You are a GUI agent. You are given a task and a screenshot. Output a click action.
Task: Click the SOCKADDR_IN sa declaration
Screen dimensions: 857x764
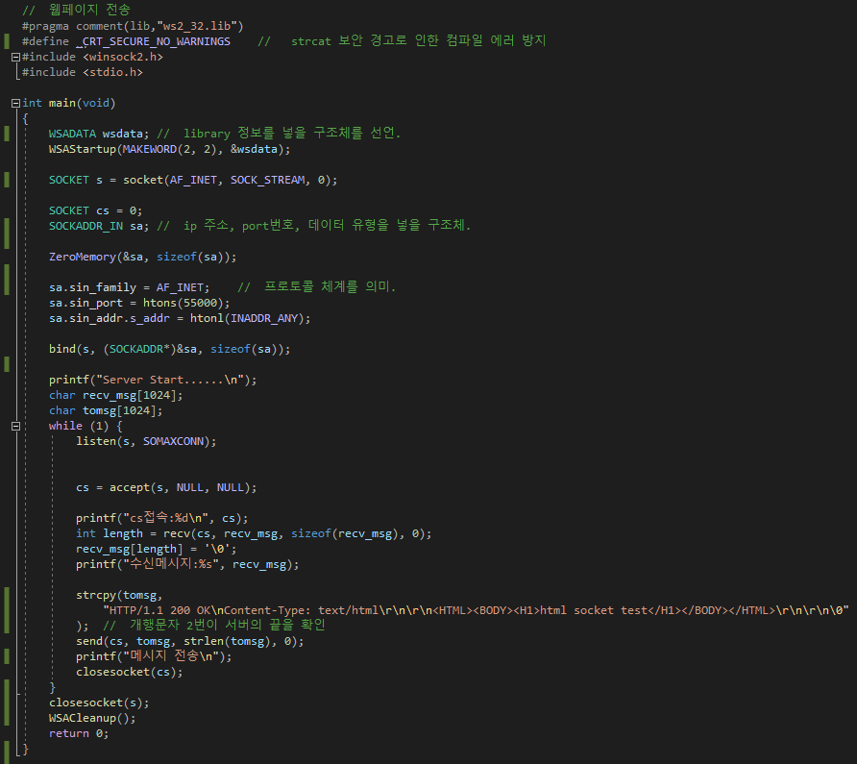pyautogui.click(x=99, y=226)
